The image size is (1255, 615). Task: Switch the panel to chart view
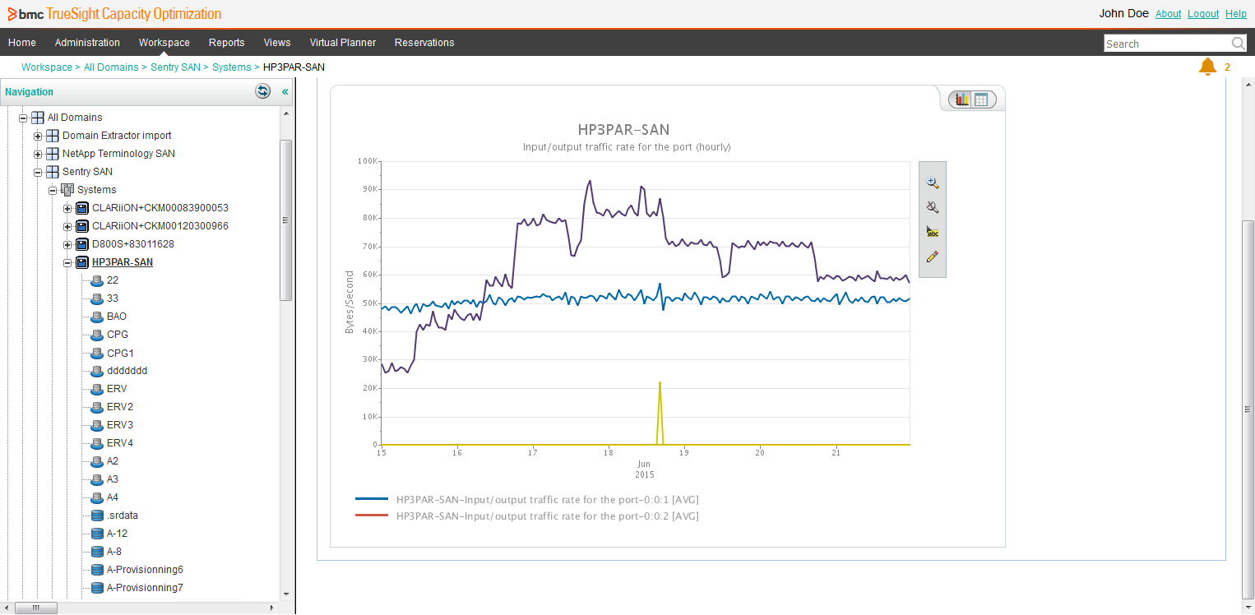coord(961,99)
